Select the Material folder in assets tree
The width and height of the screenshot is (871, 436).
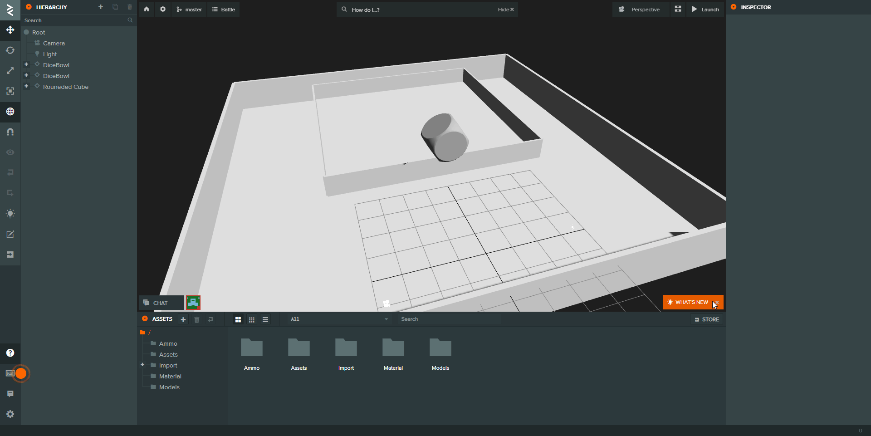170,376
